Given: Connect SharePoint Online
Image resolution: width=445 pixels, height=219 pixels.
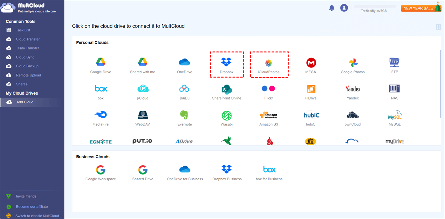Looking at the screenshot, I should click(x=227, y=92).
